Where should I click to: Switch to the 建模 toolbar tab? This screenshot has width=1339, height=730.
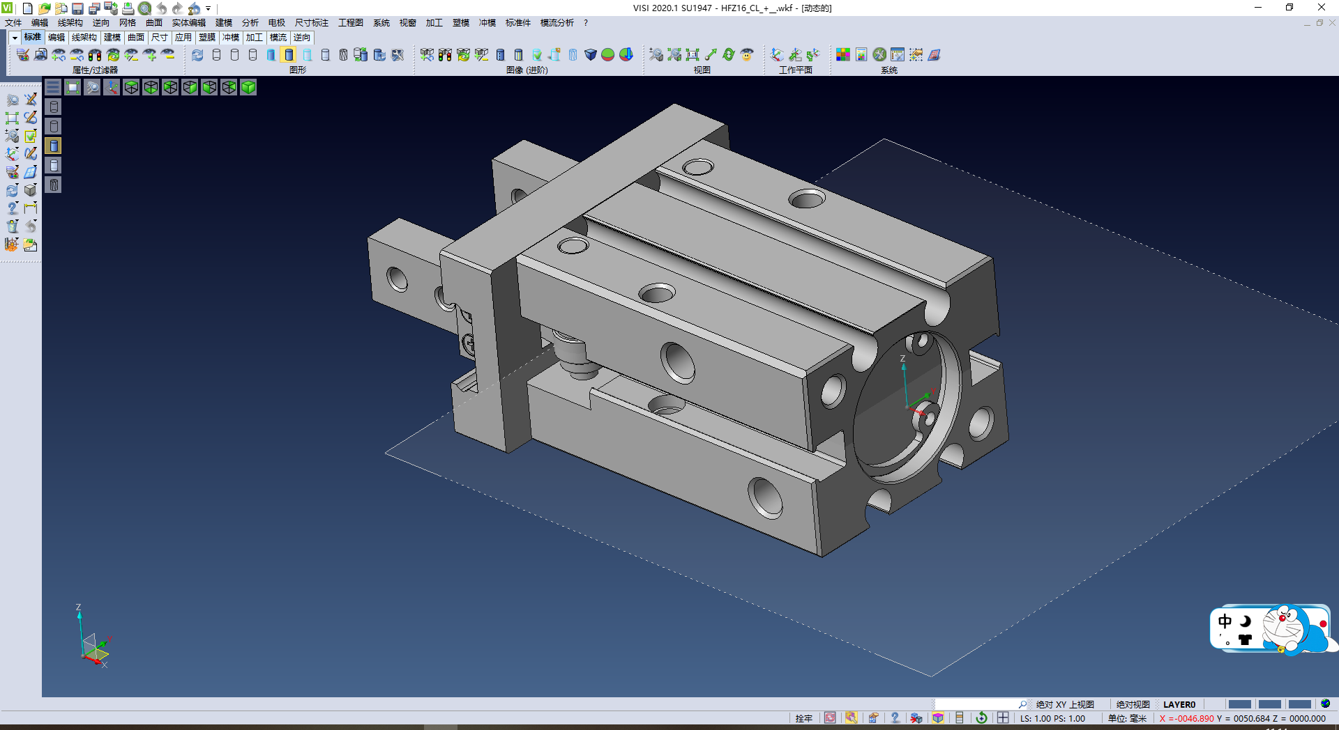pos(112,38)
